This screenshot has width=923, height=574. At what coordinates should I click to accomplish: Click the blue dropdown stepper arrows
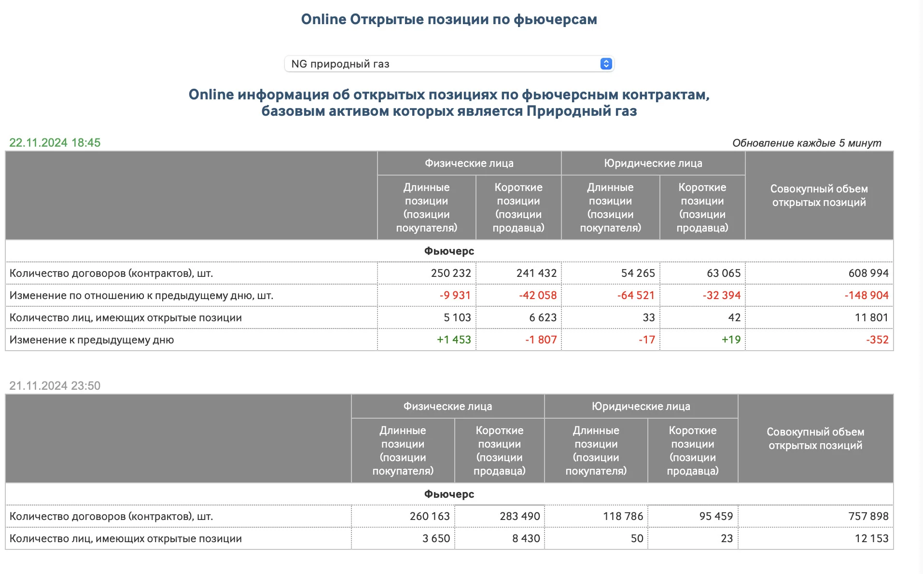(x=606, y=64)
